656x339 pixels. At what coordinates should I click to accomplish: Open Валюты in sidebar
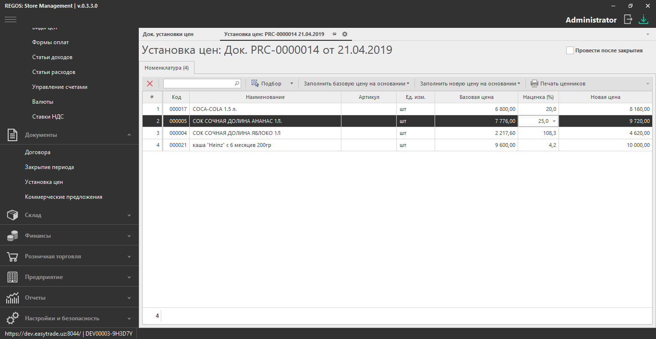(x=43, y=102)
